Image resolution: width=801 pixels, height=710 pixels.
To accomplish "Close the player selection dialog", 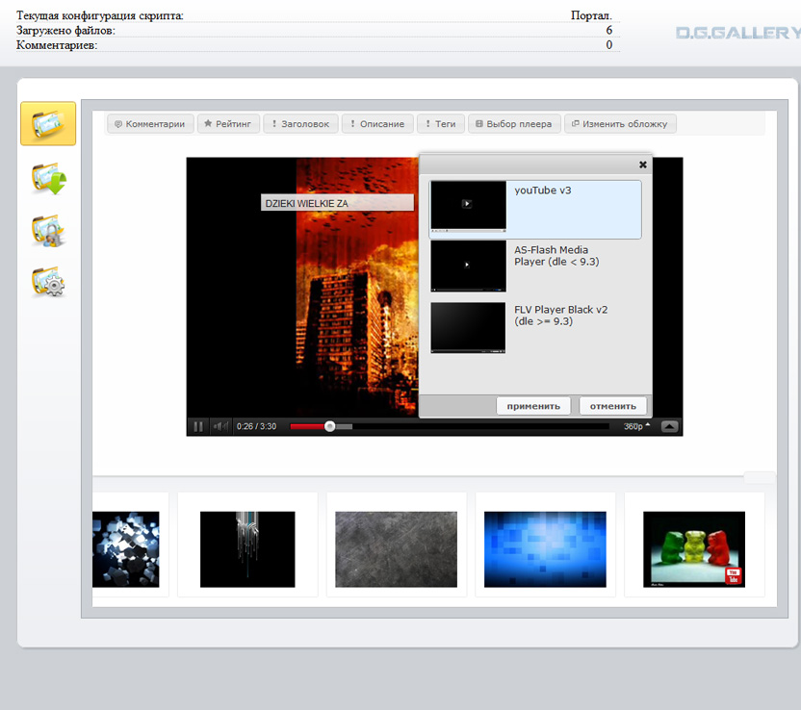I will click(x=643, y=165).
